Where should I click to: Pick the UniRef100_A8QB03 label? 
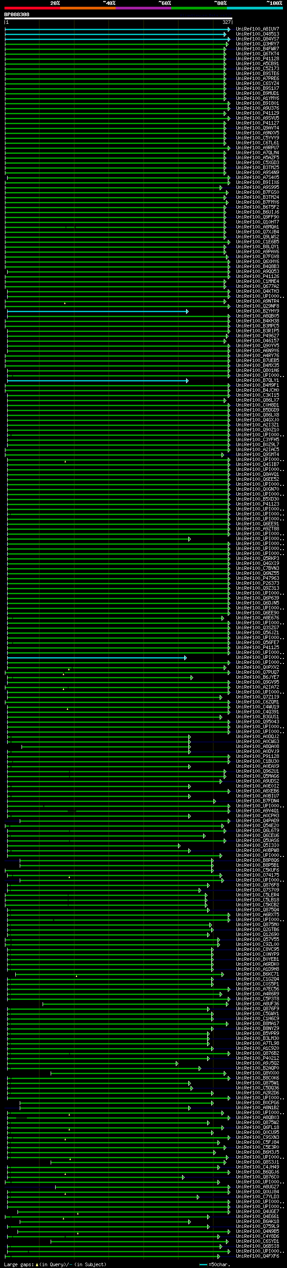[257, 1117]
